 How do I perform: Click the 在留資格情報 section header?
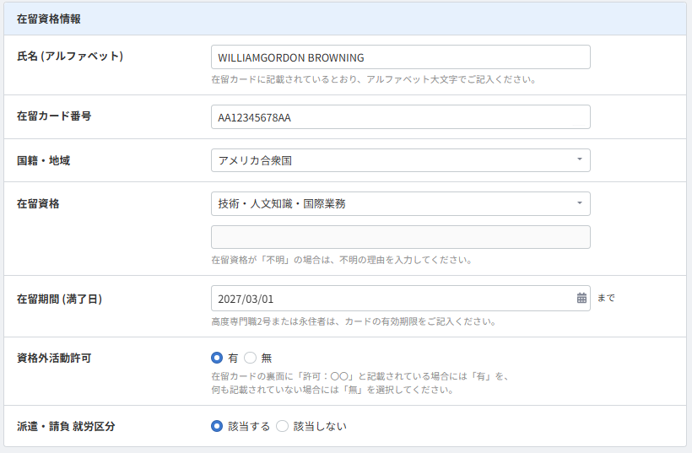point(50,19)
